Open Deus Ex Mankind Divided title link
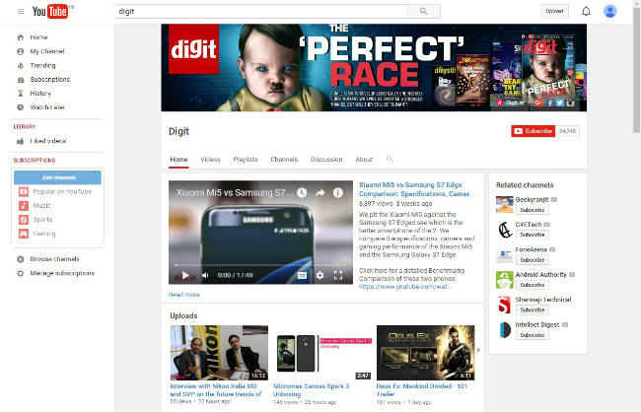Screen dimensions: 641x412 [x=421, y=390]
